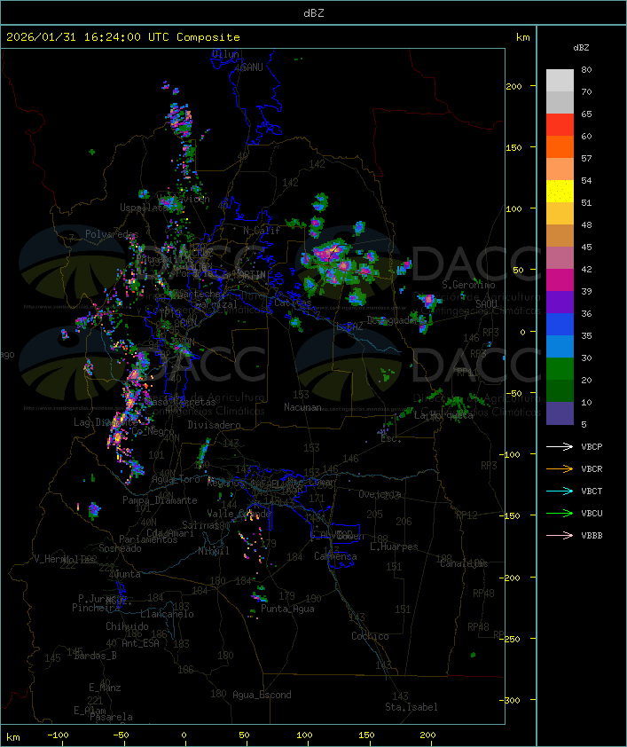Pick the magenta 39-42 dBZ legend swatch
Viewport: 627px width, 747px height.
click(x=560, y=280)
